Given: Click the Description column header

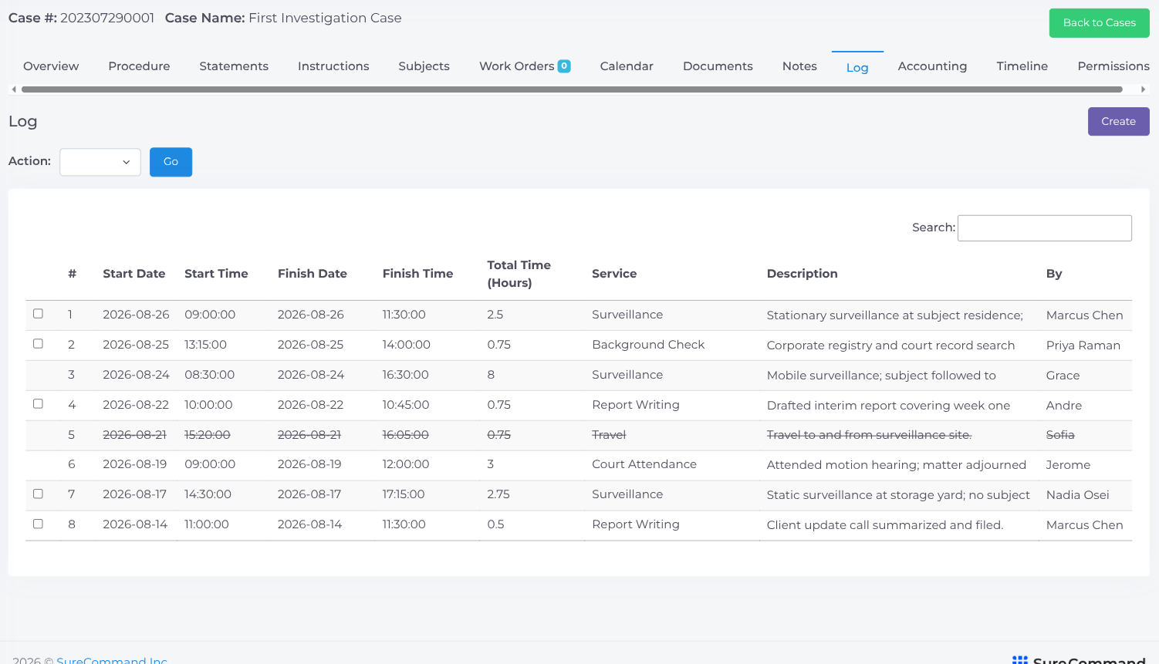Looking at the screenshot, I should (x=802, y=274).
